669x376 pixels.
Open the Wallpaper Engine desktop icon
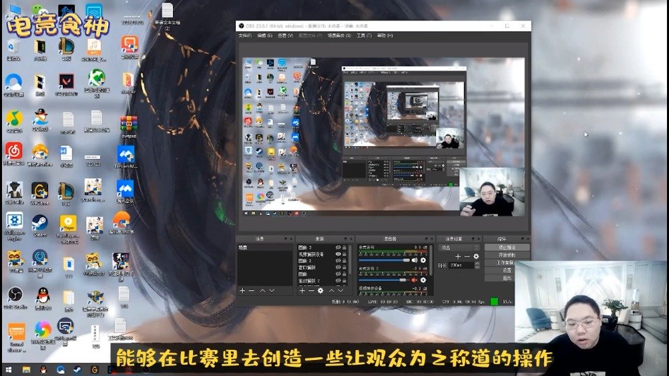tap(15, 226)
